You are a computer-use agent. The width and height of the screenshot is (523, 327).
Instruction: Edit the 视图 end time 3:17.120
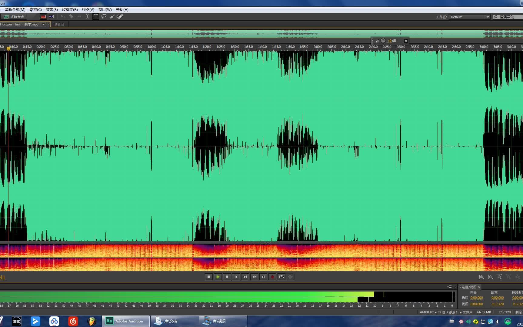498,304
